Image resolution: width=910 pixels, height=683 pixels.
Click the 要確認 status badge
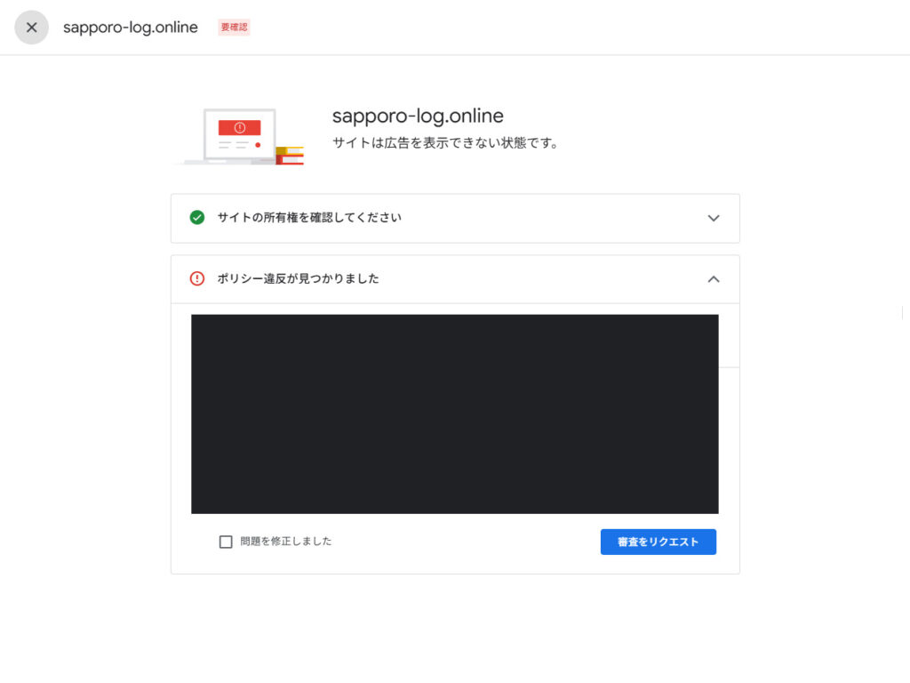coord(234,28)
